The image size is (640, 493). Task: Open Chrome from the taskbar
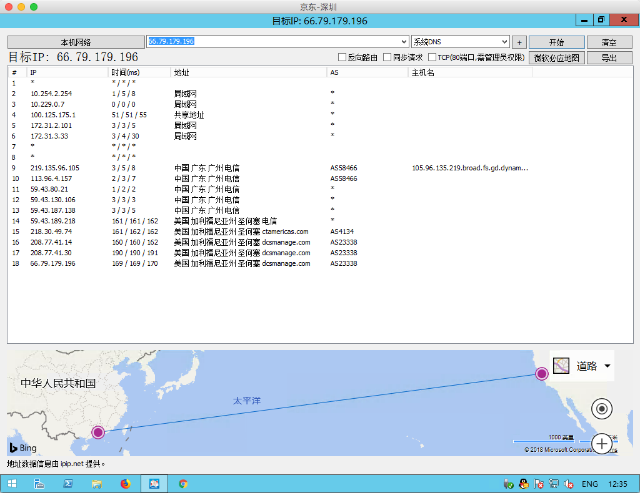183,484
